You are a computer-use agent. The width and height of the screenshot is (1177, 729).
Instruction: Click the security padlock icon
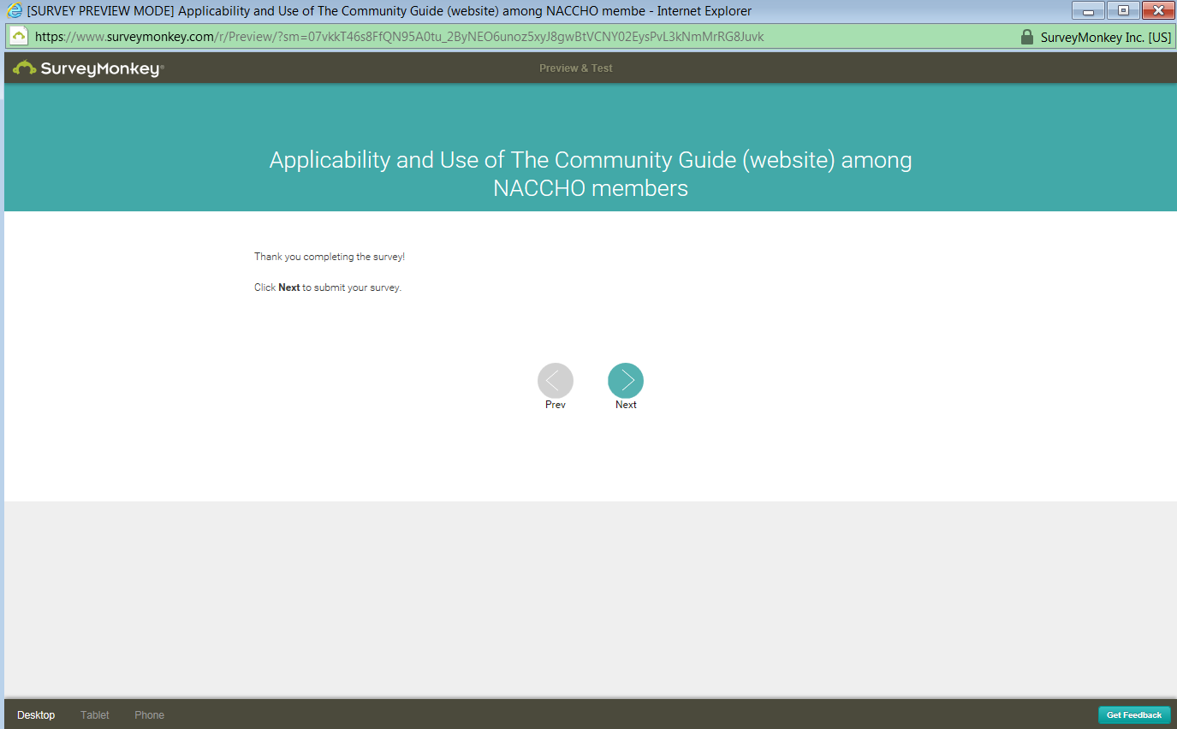pyautogui.click(x=1027, y=37)
